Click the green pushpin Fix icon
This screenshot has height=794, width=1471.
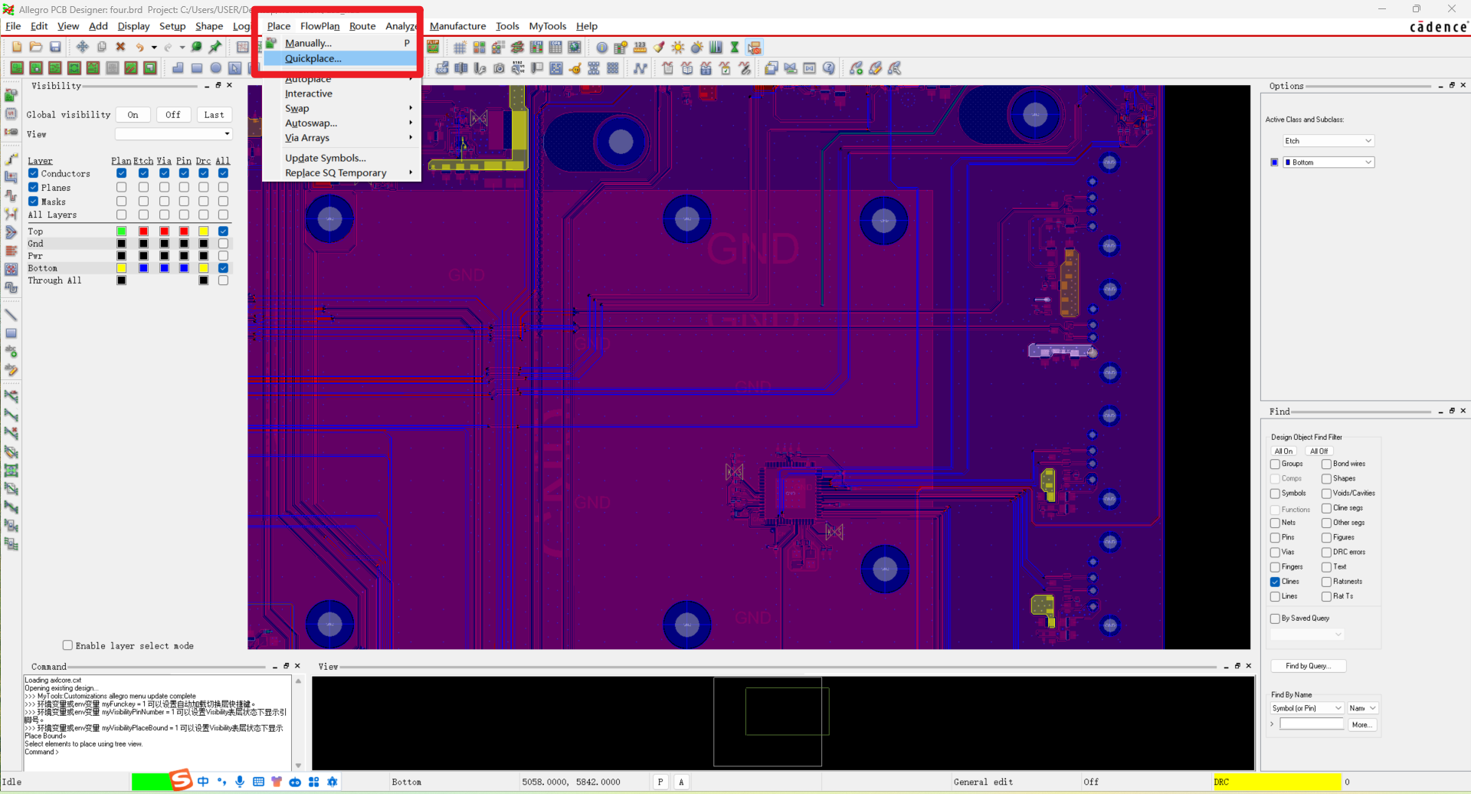click(216, 48)
